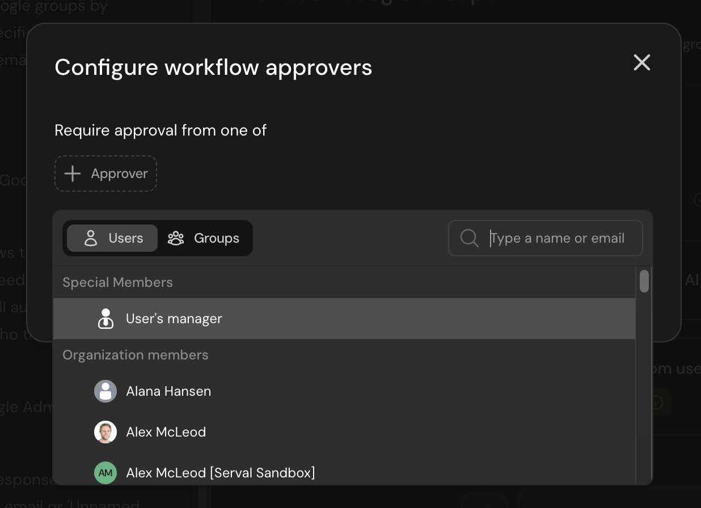Click the plus icon on Approver button
This screenshot has width=701, height=508.
(x=72, y=173)
